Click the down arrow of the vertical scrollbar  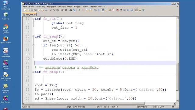pyautogui.click(x=177, y=101)
